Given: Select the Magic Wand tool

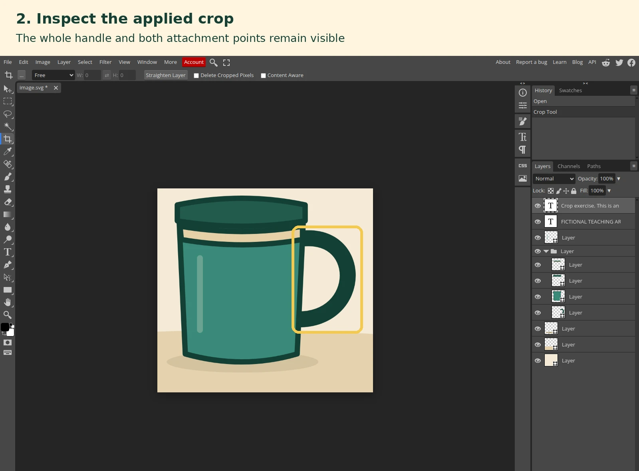Looking at the screenshot, I should click(x=8, y=127).
